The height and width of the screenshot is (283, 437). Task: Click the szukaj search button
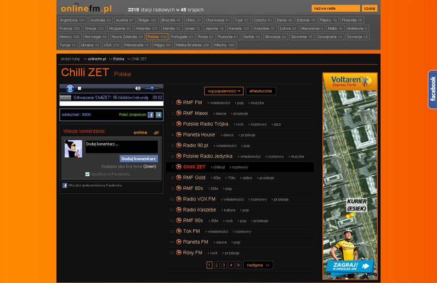(370, 8)
